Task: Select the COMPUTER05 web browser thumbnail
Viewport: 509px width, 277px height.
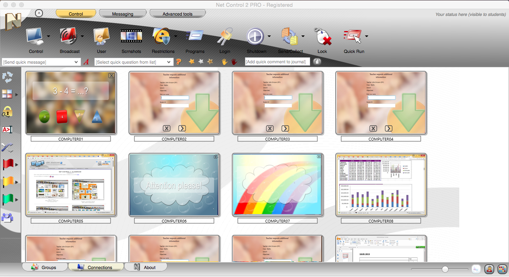Action: [71, 184]
